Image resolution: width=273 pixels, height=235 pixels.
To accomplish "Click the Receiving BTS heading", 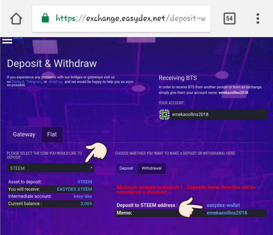I will coord(178,78).
